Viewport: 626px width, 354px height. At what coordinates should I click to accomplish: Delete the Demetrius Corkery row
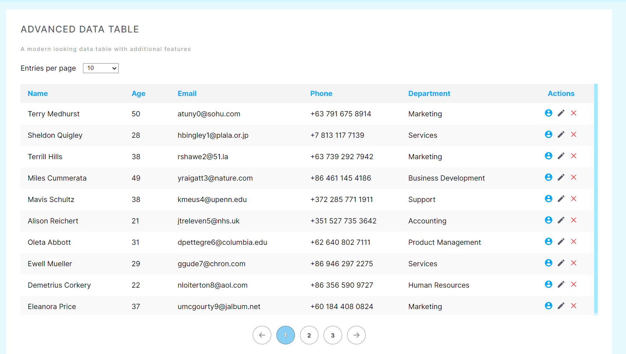pyautogui.click(x=573, y=284)
